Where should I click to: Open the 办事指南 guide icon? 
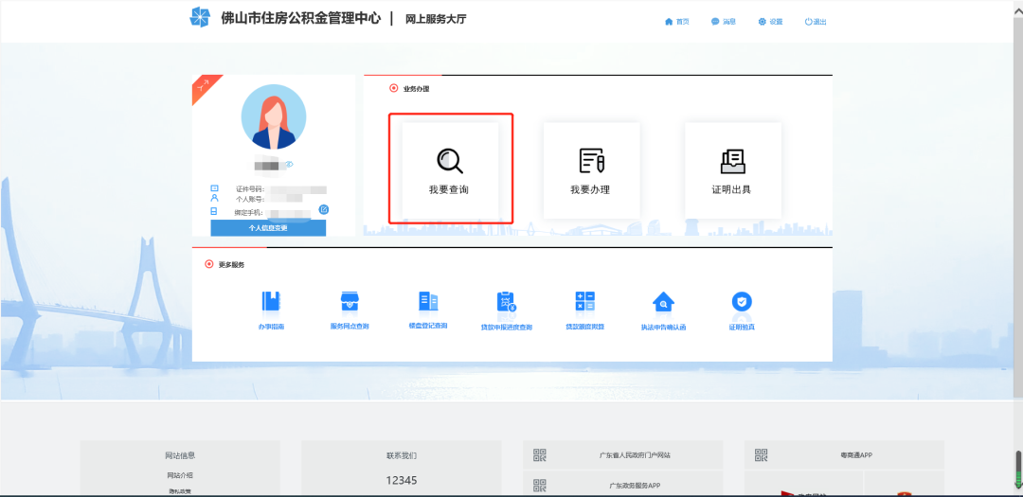pos(271,301)
